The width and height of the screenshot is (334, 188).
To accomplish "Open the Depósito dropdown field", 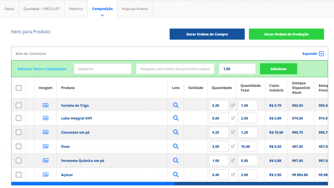I will pyautogui.click(x=103, y=69).
